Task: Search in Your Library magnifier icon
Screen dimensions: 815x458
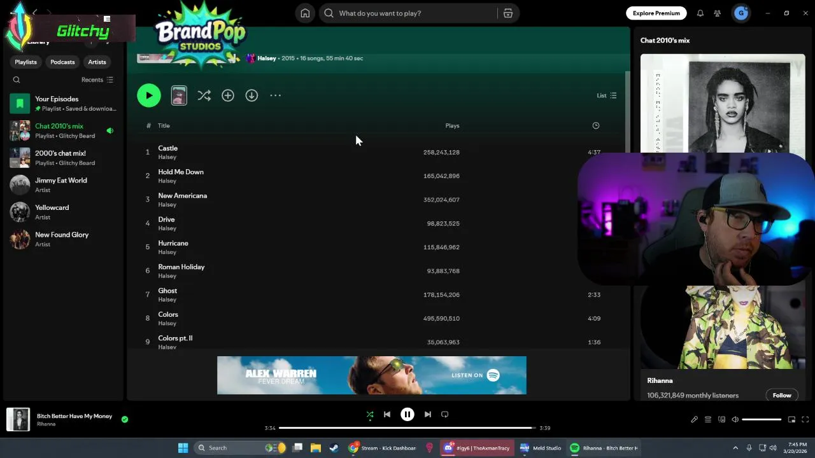Action: (17, 80)
